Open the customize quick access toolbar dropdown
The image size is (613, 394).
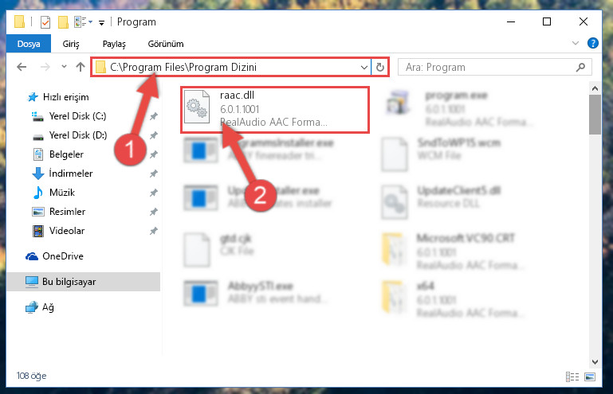pyautogui.click(x=102, y=23)
